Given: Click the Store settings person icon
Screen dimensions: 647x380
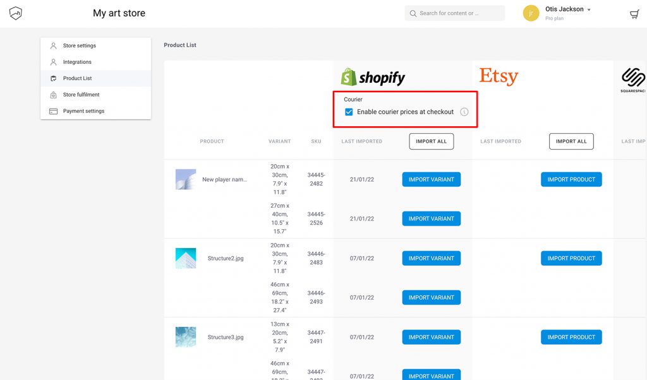Looking at the screenshot, I should 53,45.
